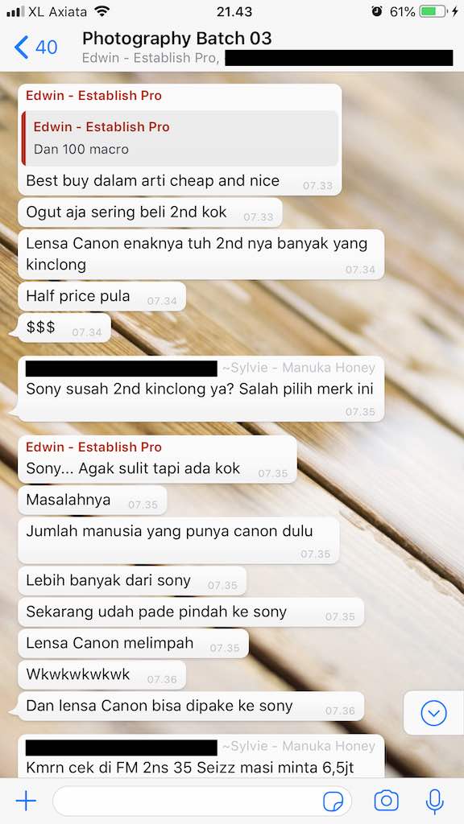The height and width of the screenshot is (824, 464).
Task: Open attachments with the plus icon
Action: [x=26, y=801]
